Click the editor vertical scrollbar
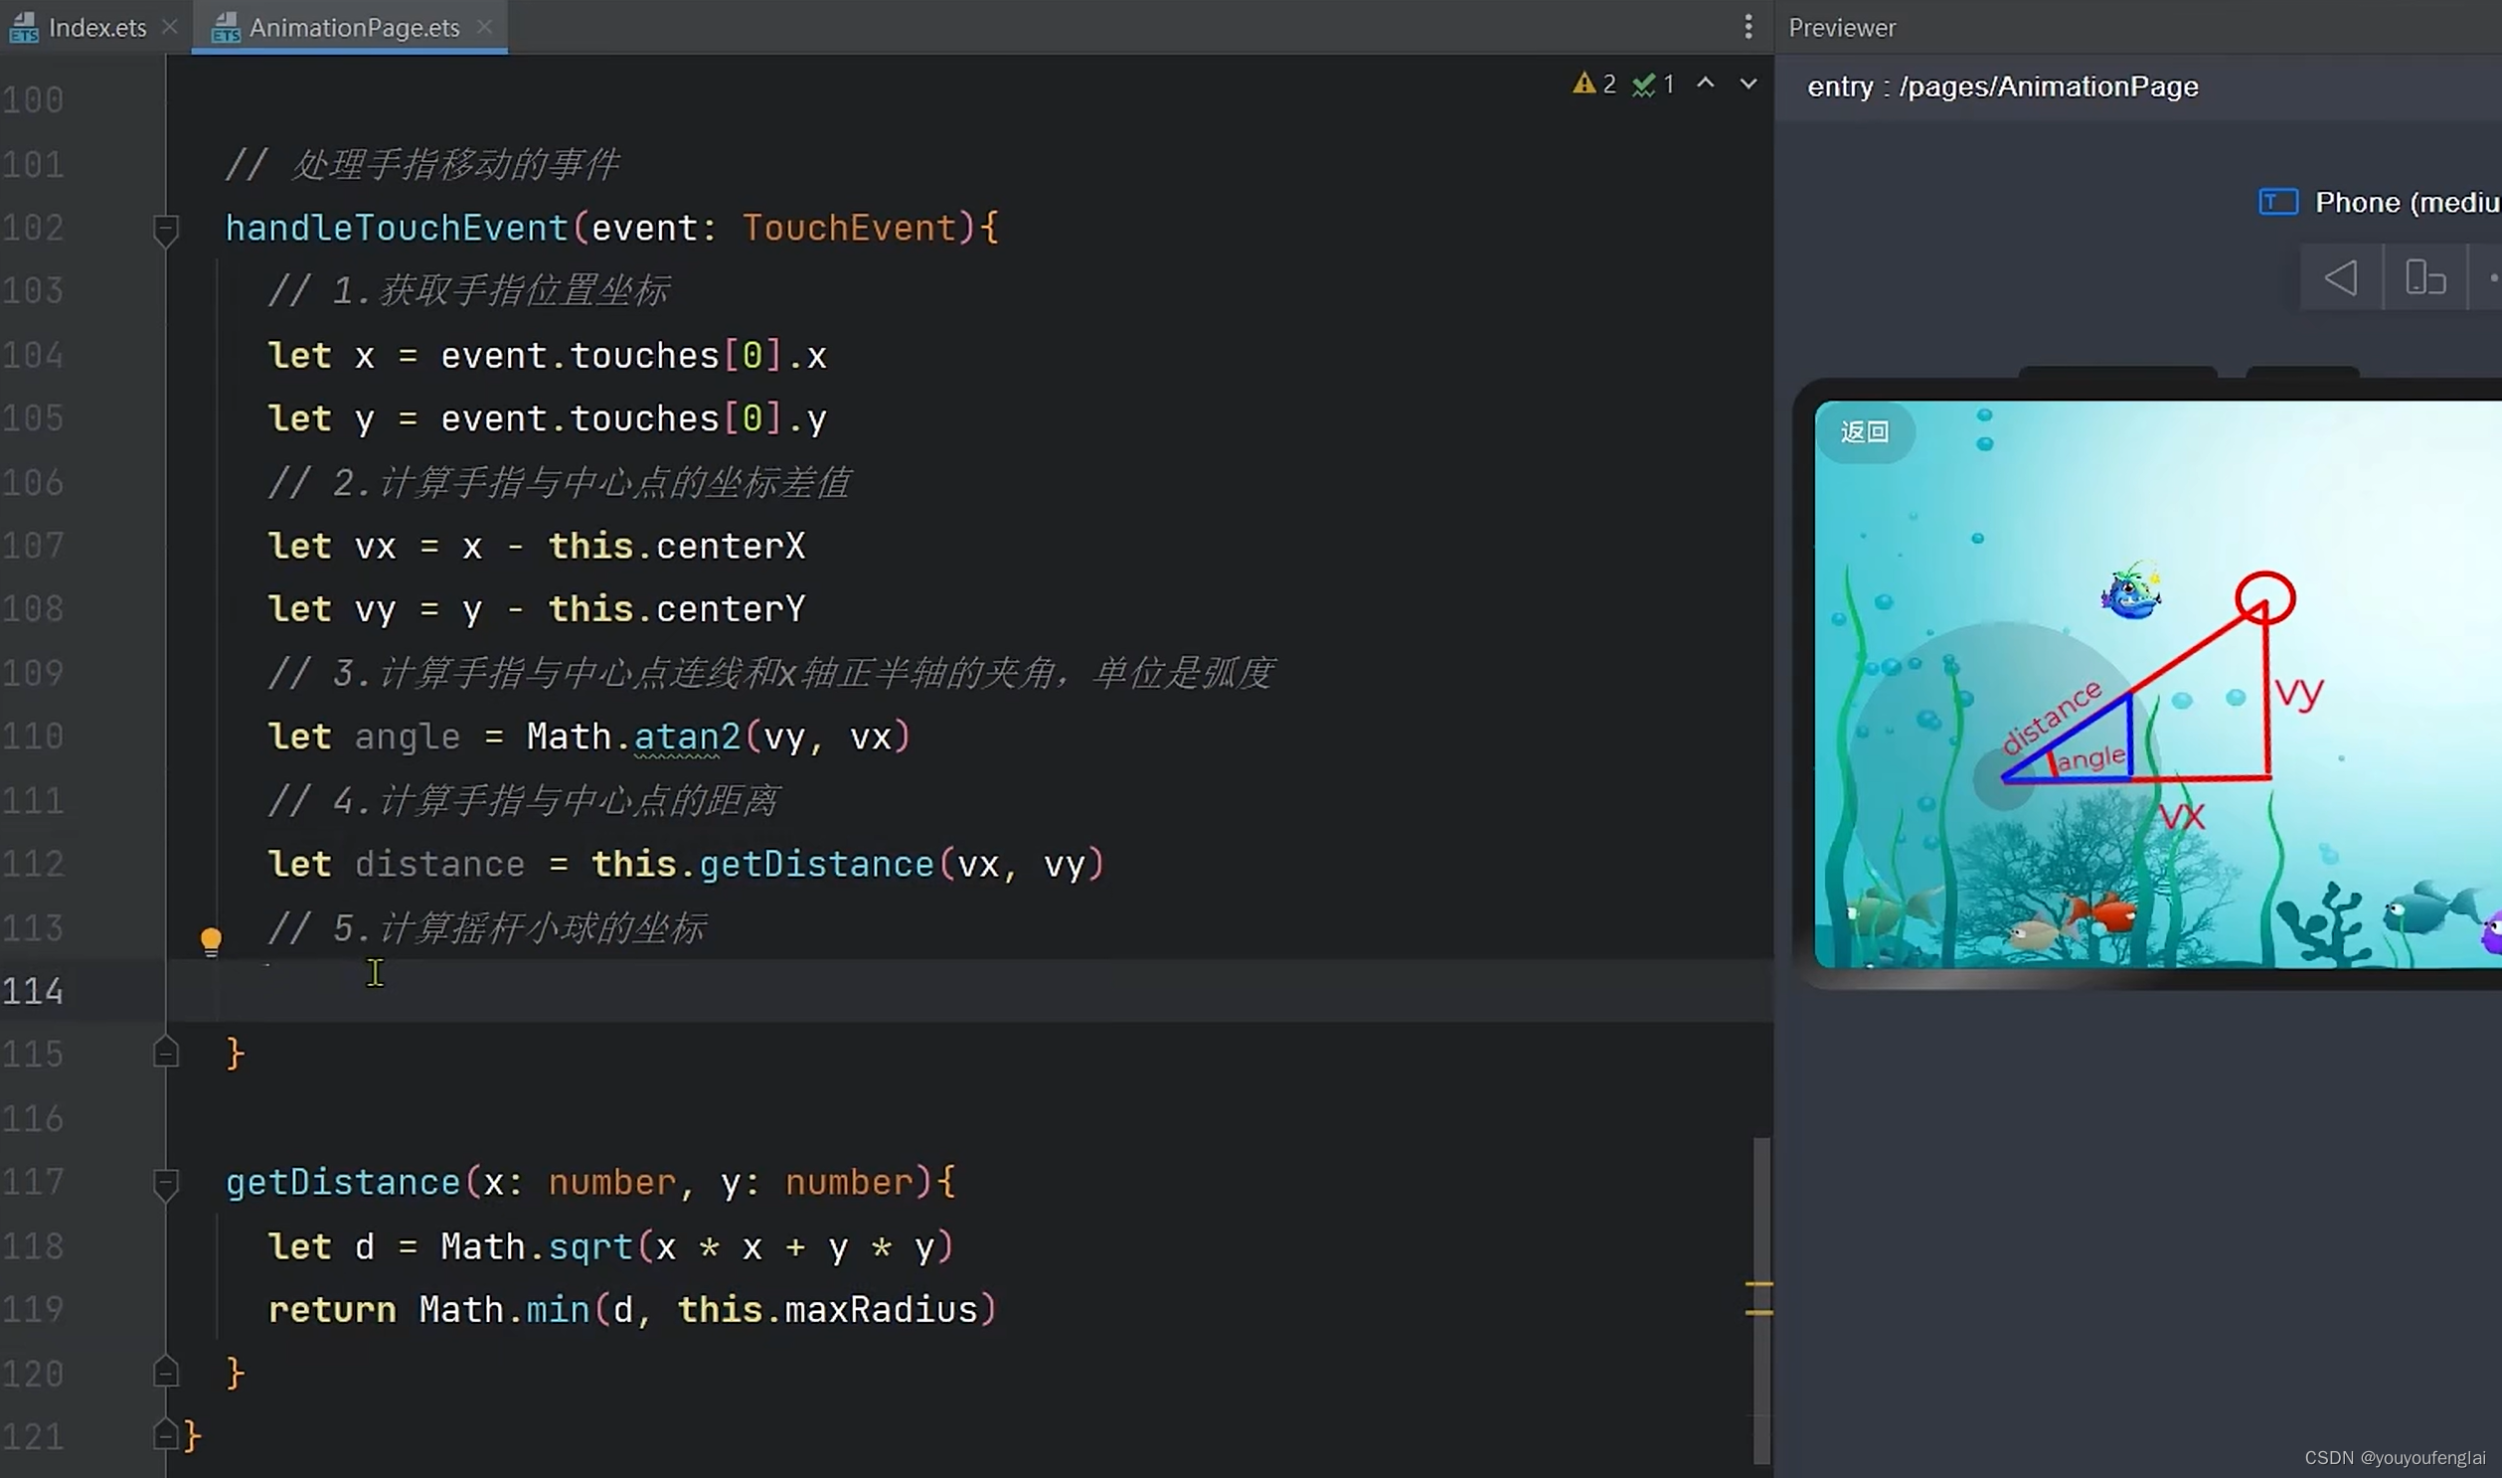The image size is (2502, 1478). coord(1761,1300)
